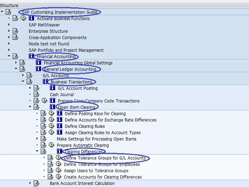Select Create Accounts for Clearing Differences
The image size is (249, 187).
[103, 177]
